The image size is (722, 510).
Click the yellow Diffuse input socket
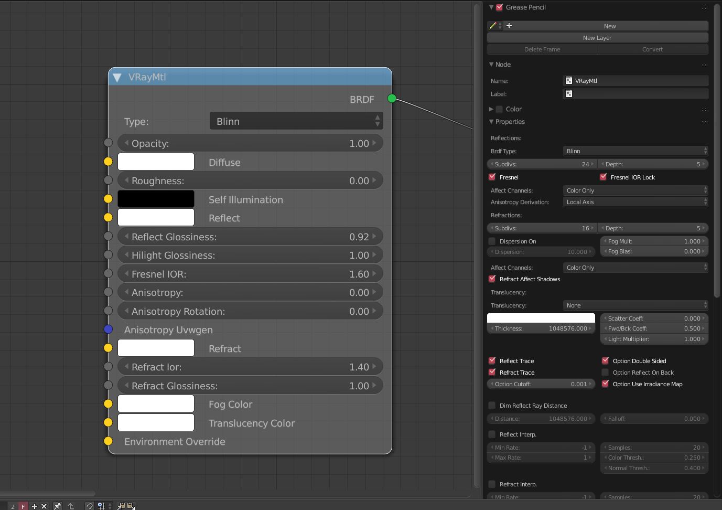click(x=108, y=162)
